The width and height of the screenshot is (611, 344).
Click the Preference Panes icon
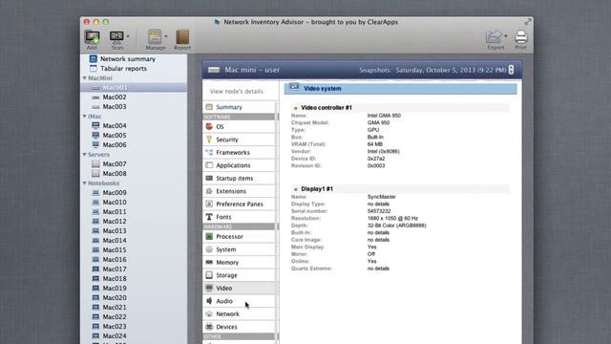(209, 204)
